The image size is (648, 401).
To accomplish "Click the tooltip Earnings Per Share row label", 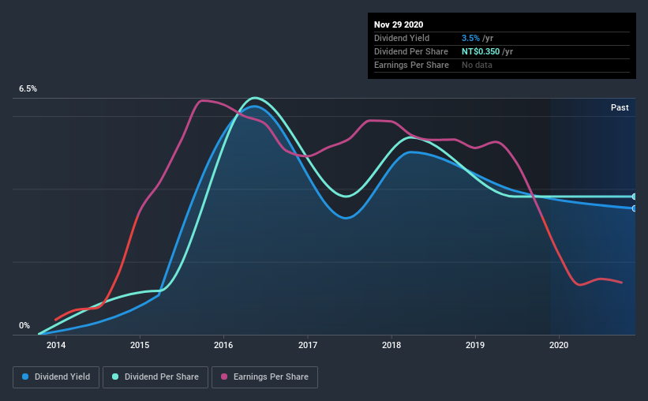I will [x=411, y=65].
